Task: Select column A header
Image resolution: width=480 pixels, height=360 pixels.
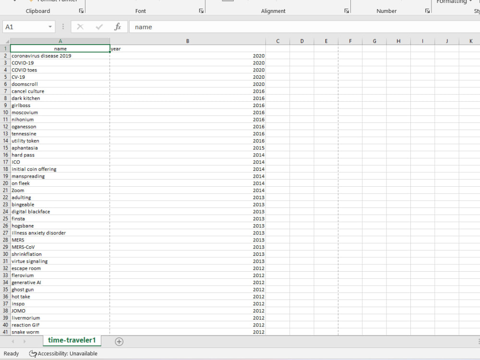Action: pos(60,41)
